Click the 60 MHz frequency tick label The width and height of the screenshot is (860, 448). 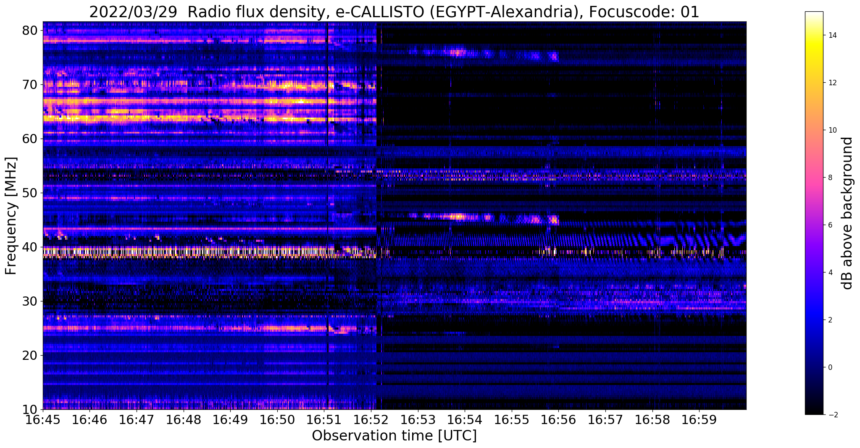point(31,139)
